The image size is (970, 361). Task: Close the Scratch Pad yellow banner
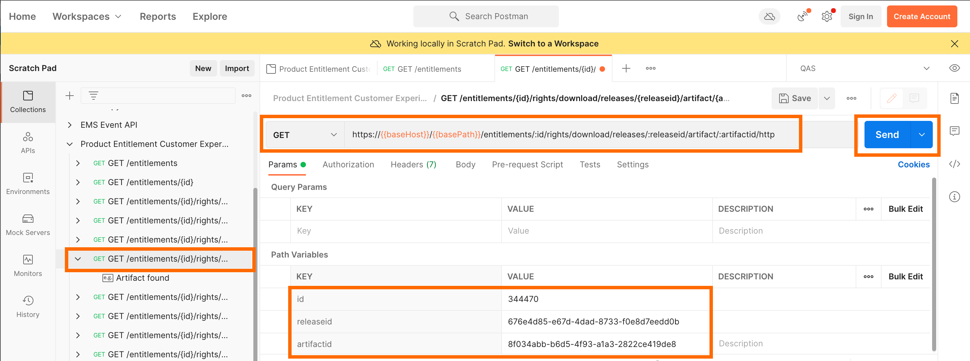pos(954,44)
